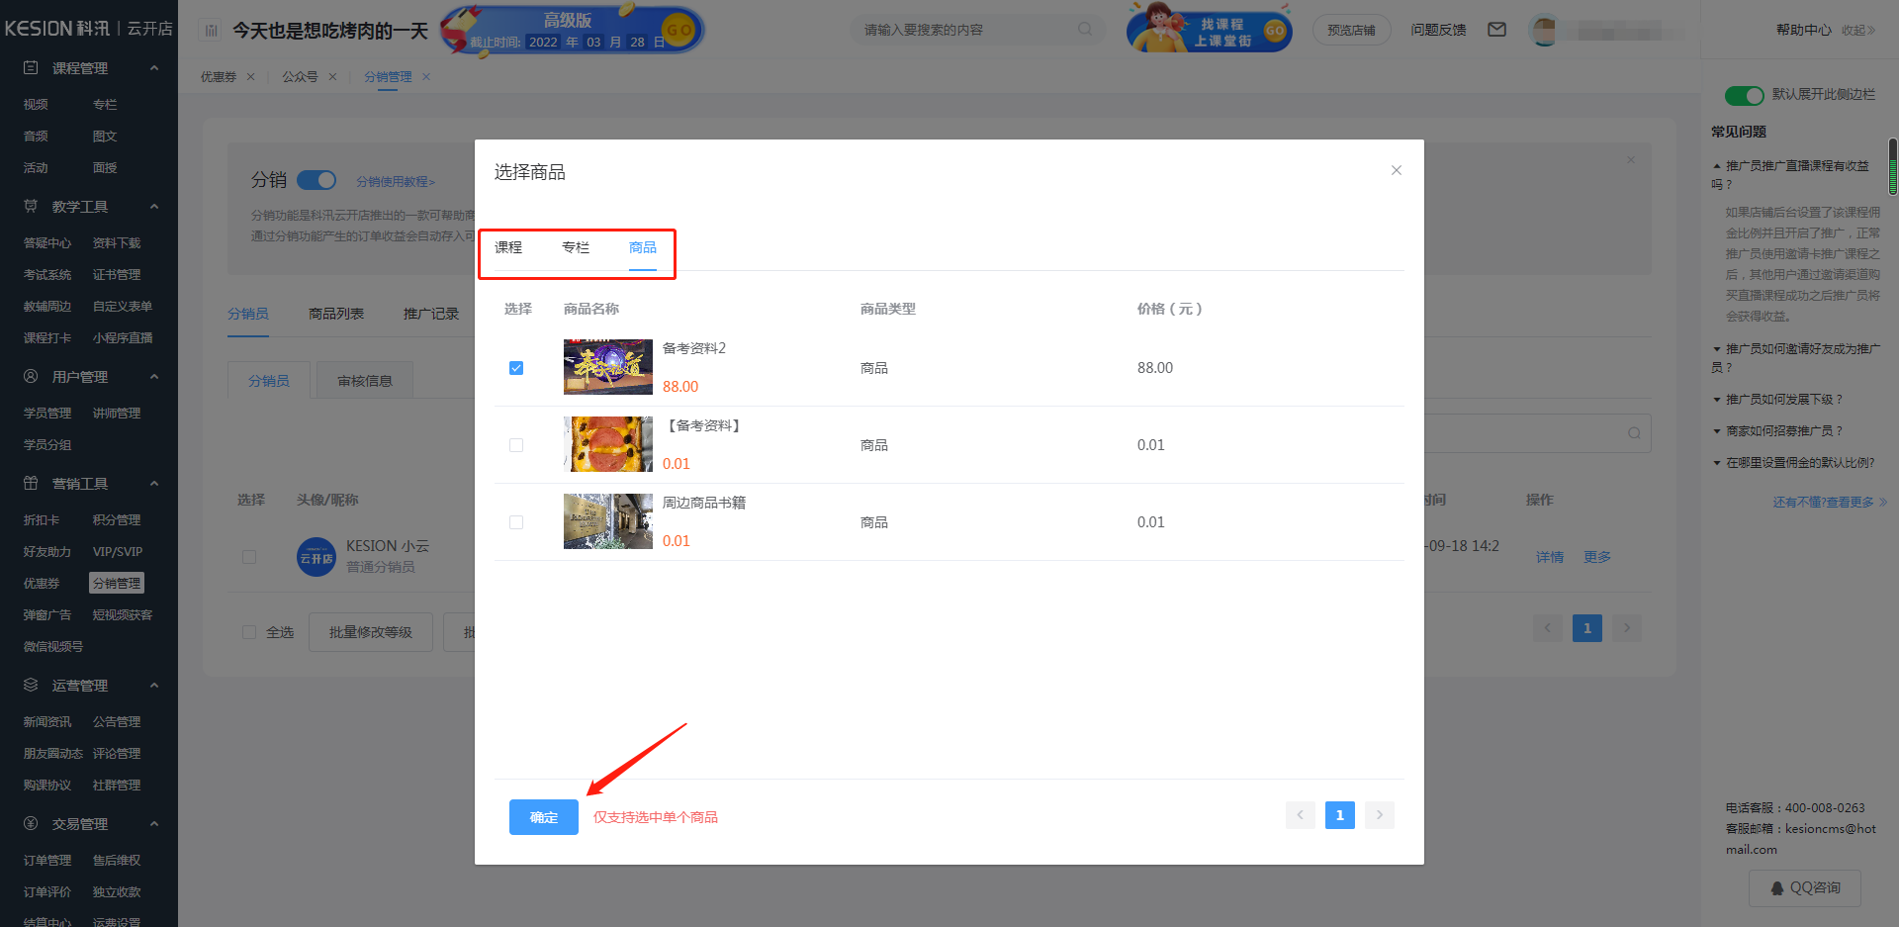Click the user avatar in header
1899x927 pixels.
tap(1543, 31)
